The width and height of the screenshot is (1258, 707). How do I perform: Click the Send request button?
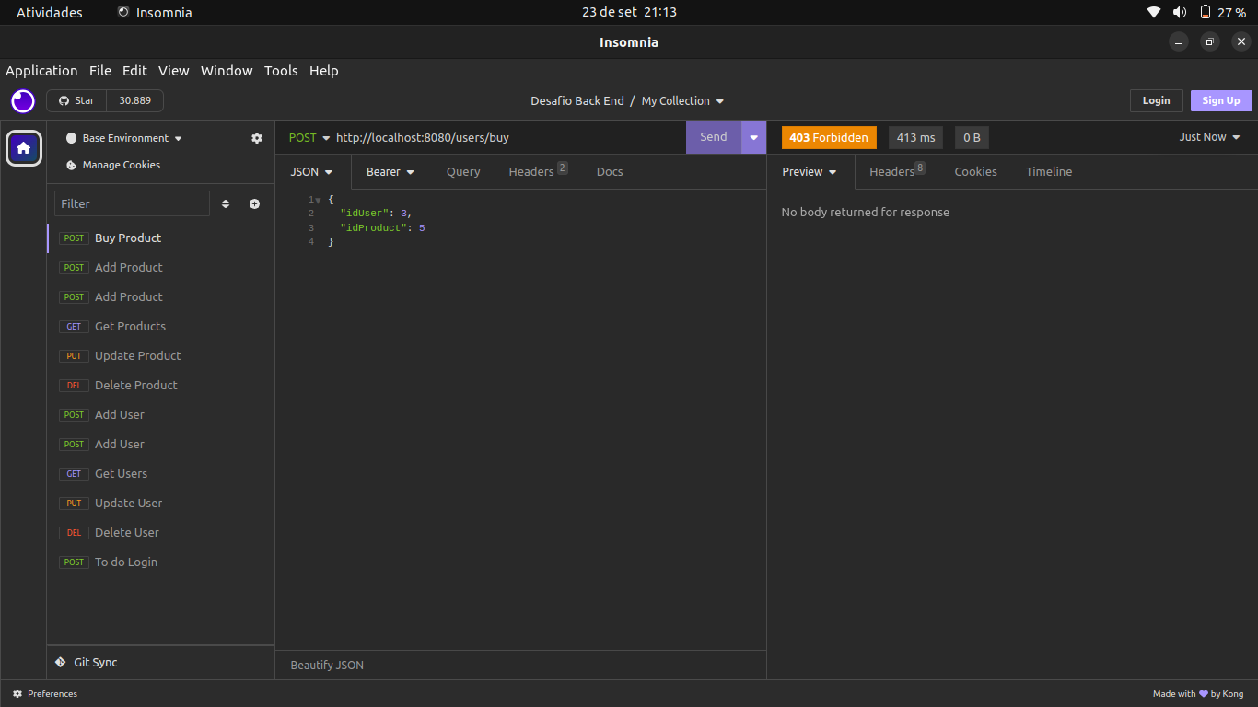click(x=714, y=137)
